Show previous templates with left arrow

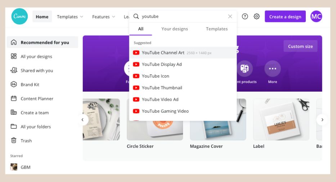82,120
